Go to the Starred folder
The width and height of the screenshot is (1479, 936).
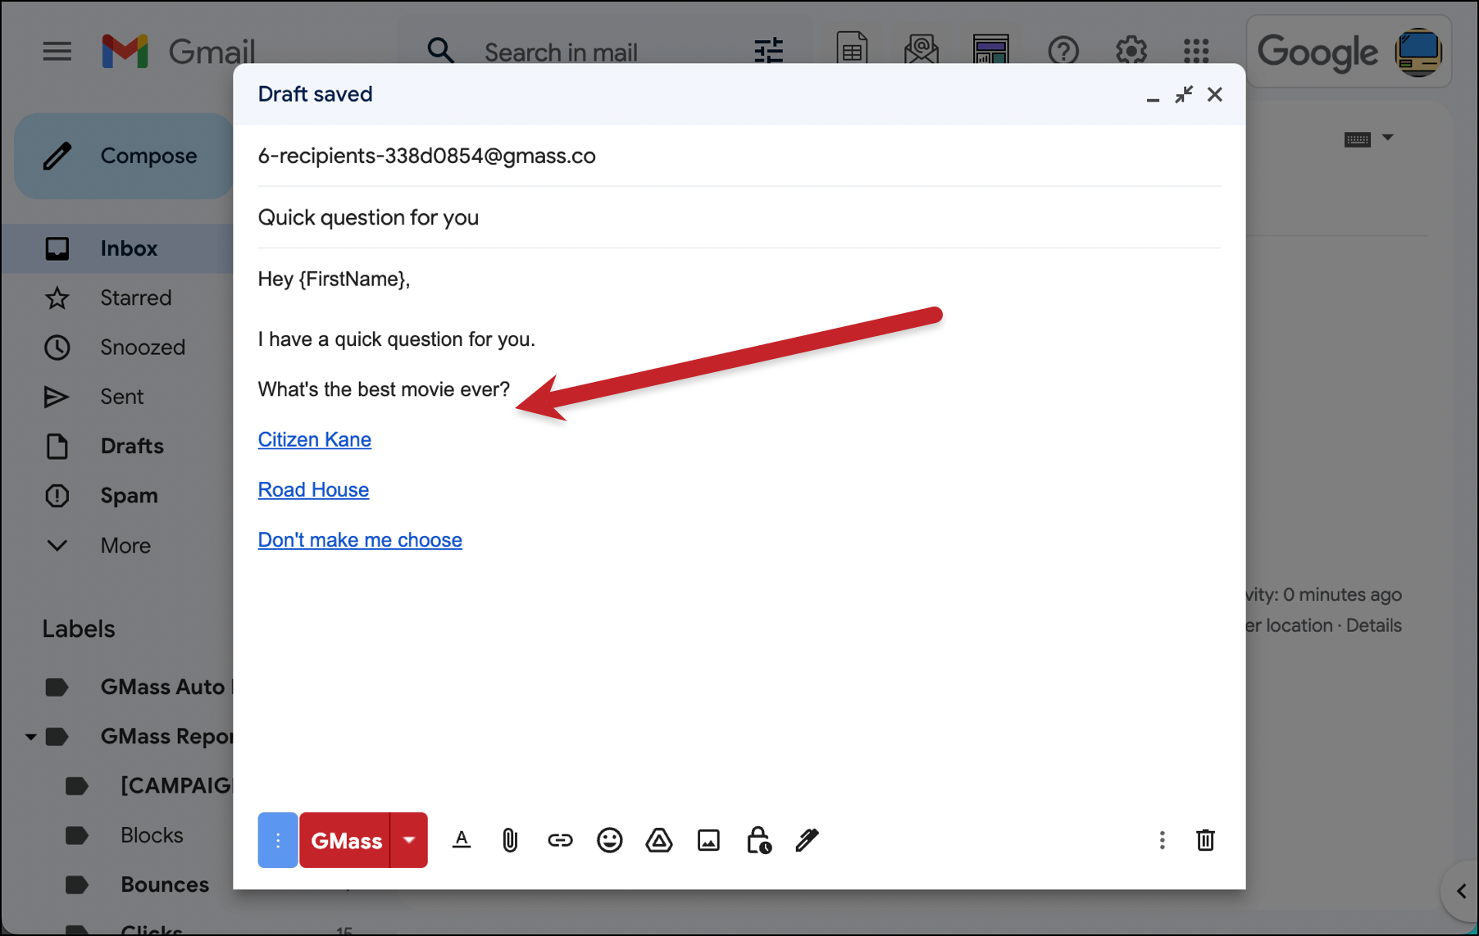point(136,298)
